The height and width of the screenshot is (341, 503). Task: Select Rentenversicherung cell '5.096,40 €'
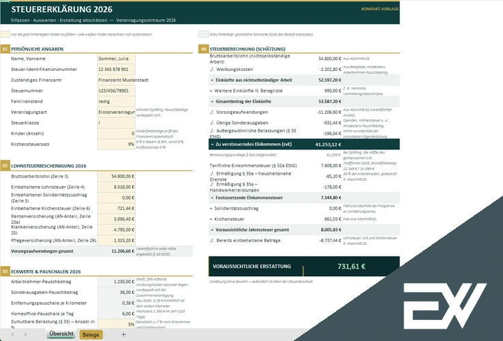pos(116,219)
